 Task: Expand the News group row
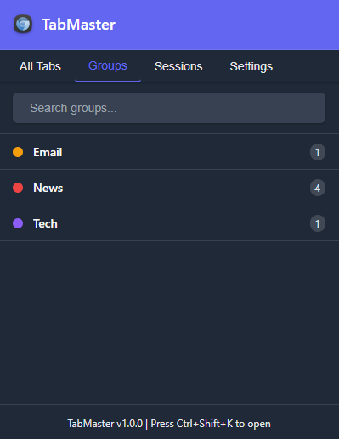pos(169,188)
